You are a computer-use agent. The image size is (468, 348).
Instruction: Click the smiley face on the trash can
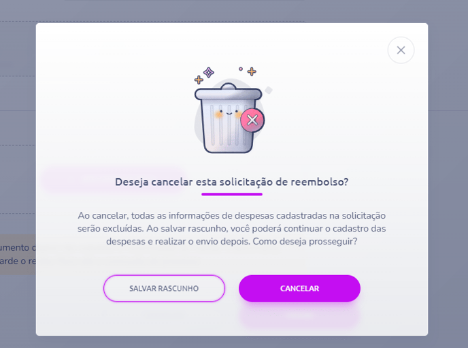pyautogui.click(x=229, y=112)
